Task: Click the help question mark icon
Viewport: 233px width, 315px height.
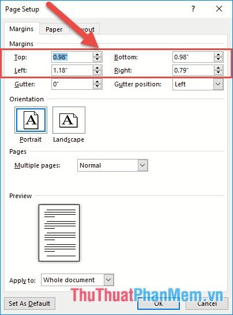Action: pyautogui.click(x=193, y=9)
